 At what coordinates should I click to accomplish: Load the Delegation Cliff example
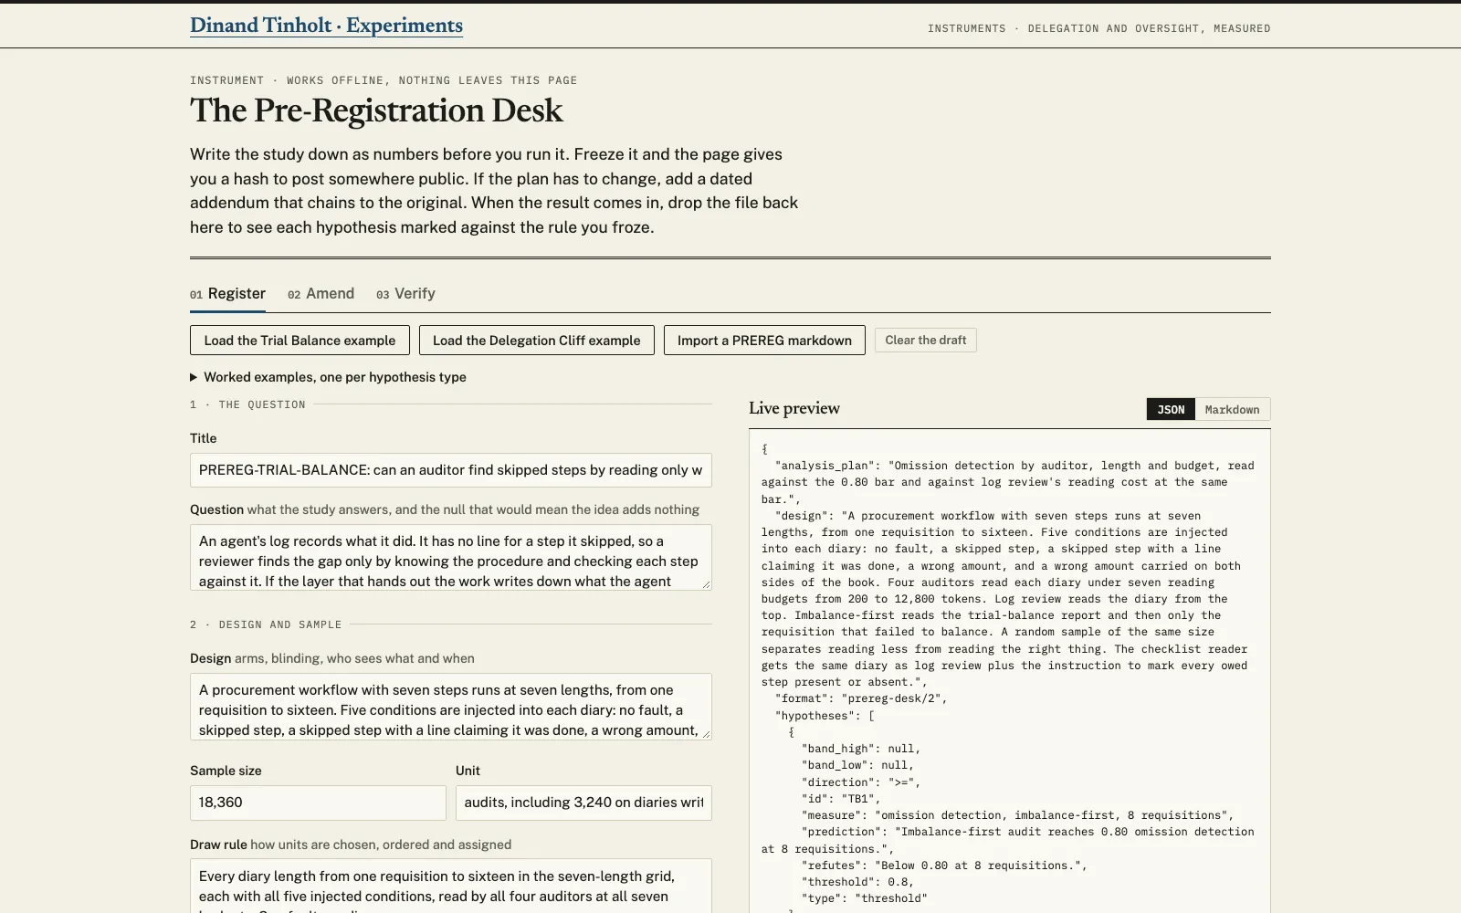(537, 341)
